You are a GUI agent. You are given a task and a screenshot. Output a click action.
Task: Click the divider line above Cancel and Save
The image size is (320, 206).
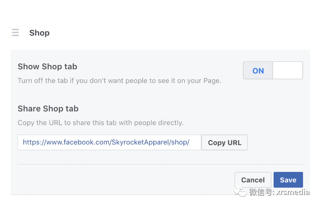click(160, 164)
